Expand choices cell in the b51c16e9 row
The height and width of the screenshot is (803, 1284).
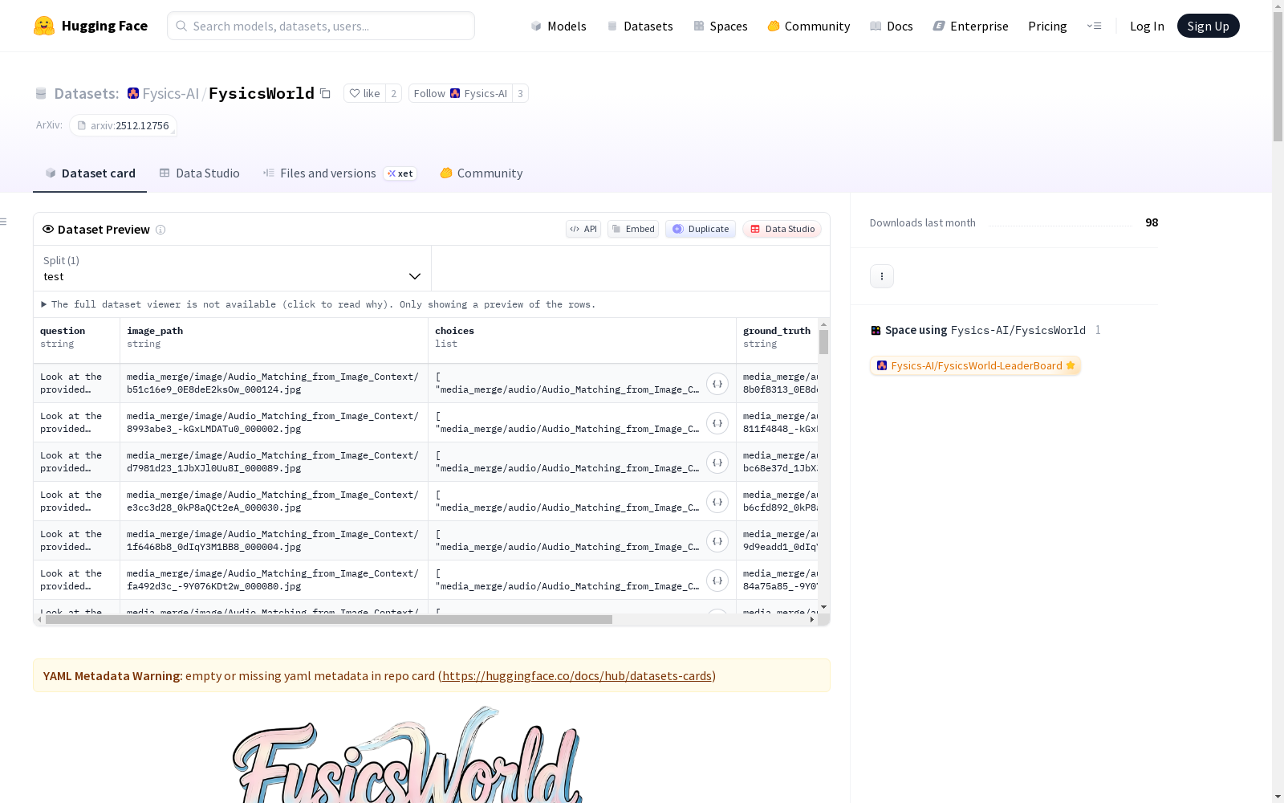717,384
